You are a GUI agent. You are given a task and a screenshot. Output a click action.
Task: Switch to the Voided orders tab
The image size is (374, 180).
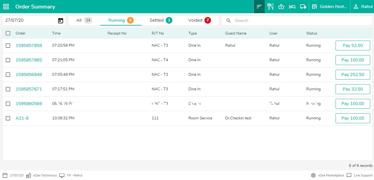coord(199,20)
